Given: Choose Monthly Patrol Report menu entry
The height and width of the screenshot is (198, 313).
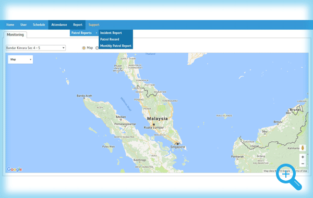Looking at the screenshot, I should pyautogui.click(x=116, y=46).
